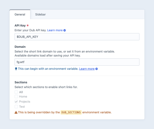
Task: Uncheck the Projects section checkbox
Action: click(16, 102)
